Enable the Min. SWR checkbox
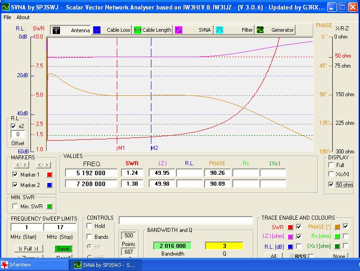 (x=15, y=207)
